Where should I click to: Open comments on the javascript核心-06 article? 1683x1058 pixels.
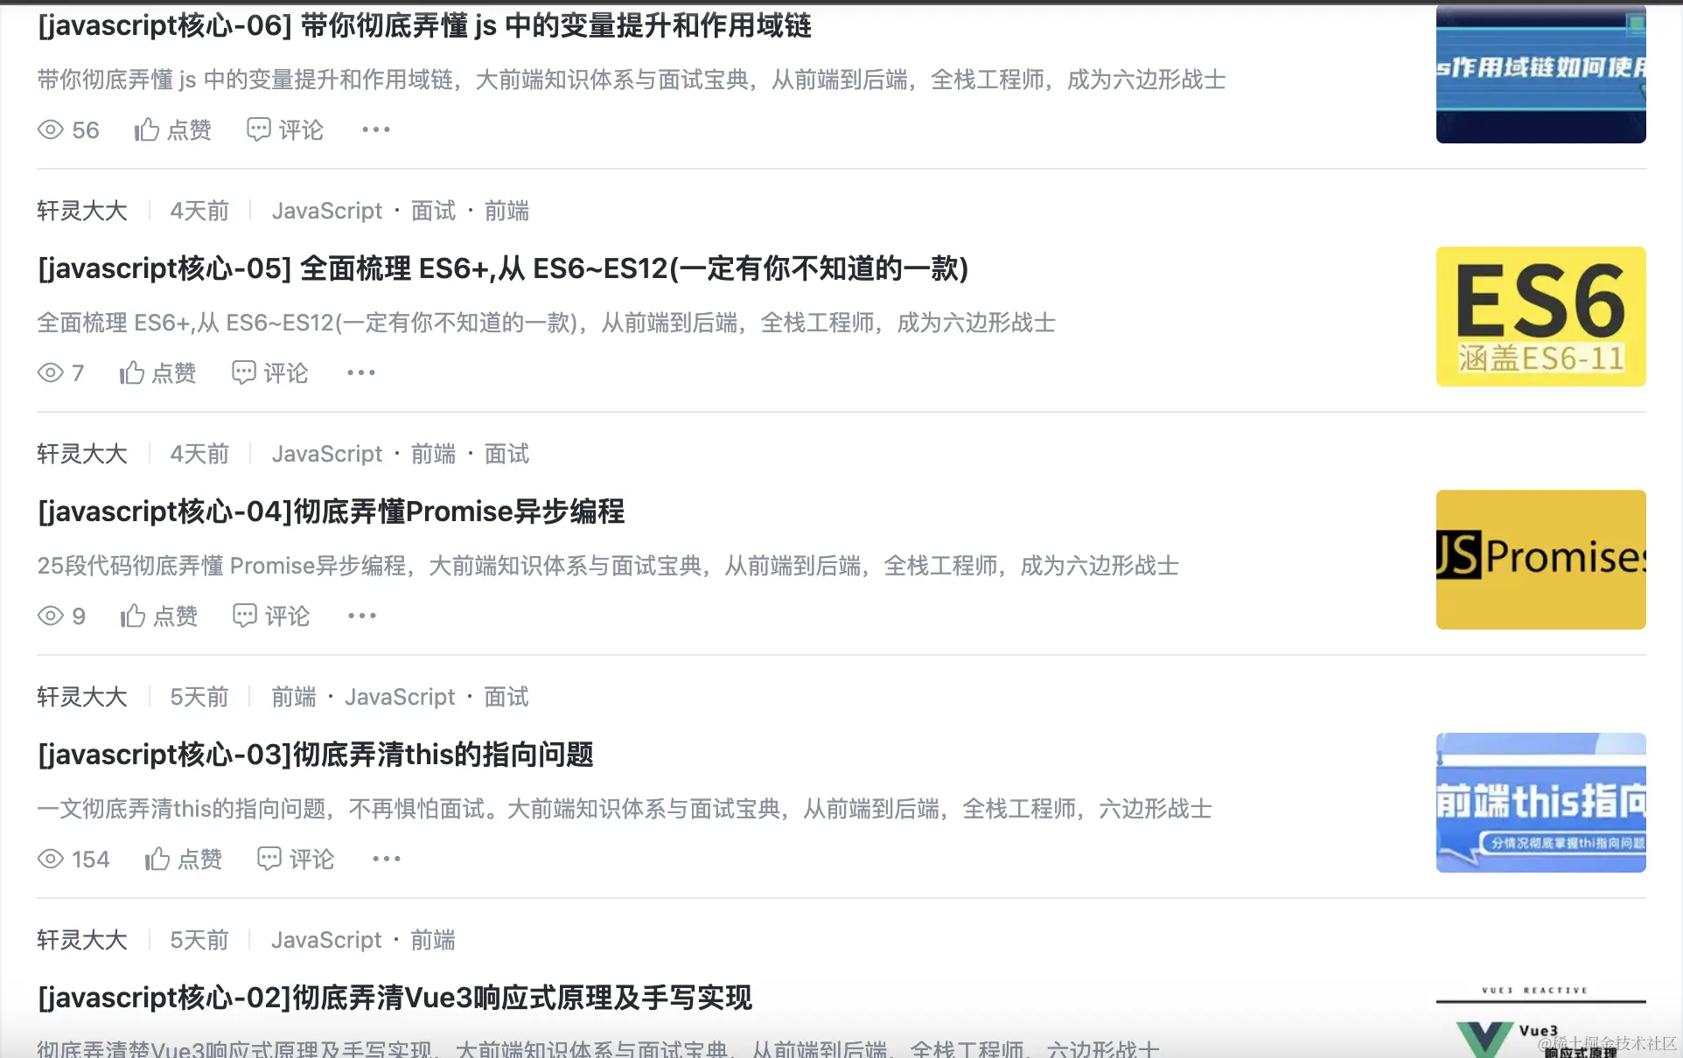click(285, 130)
